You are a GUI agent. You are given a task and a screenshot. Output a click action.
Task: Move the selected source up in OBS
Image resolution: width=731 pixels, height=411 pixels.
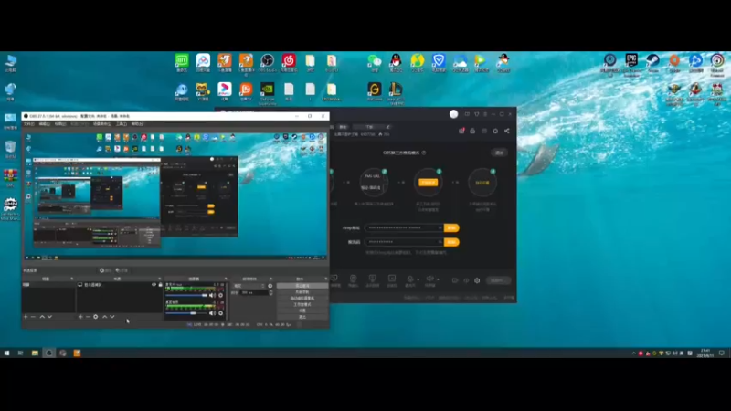[x=104, y=317]
